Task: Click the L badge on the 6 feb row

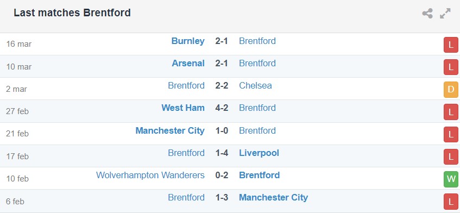Action: coord(451,202)
